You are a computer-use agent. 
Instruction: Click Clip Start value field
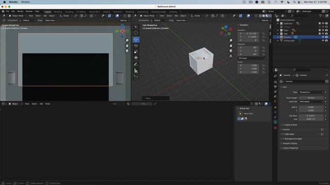click(x=311, y=116)
